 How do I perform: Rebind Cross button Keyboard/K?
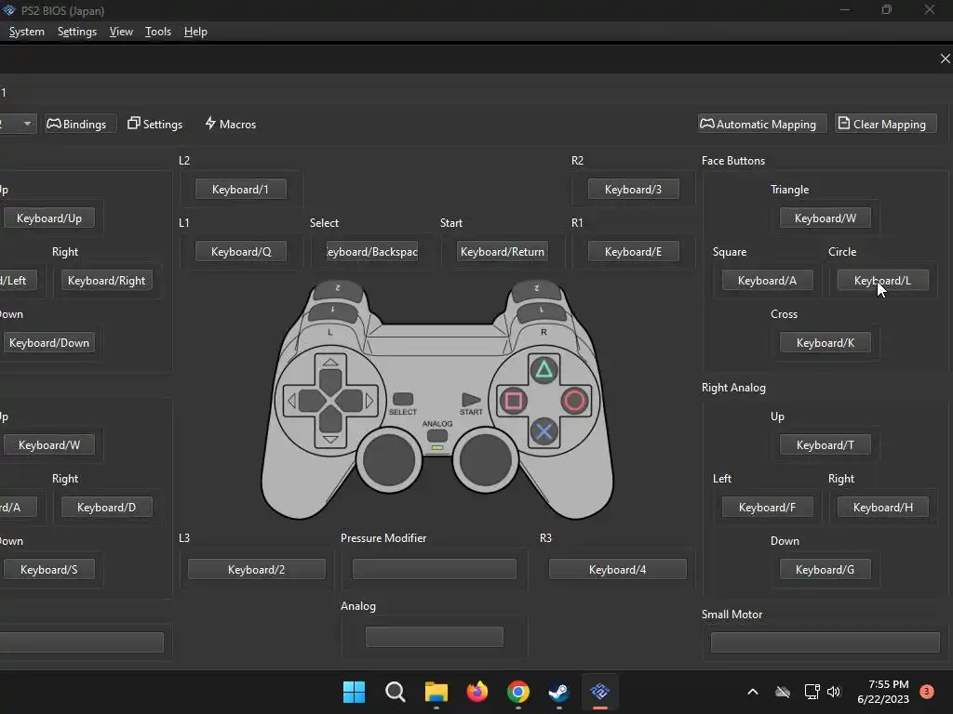(825, 343)
